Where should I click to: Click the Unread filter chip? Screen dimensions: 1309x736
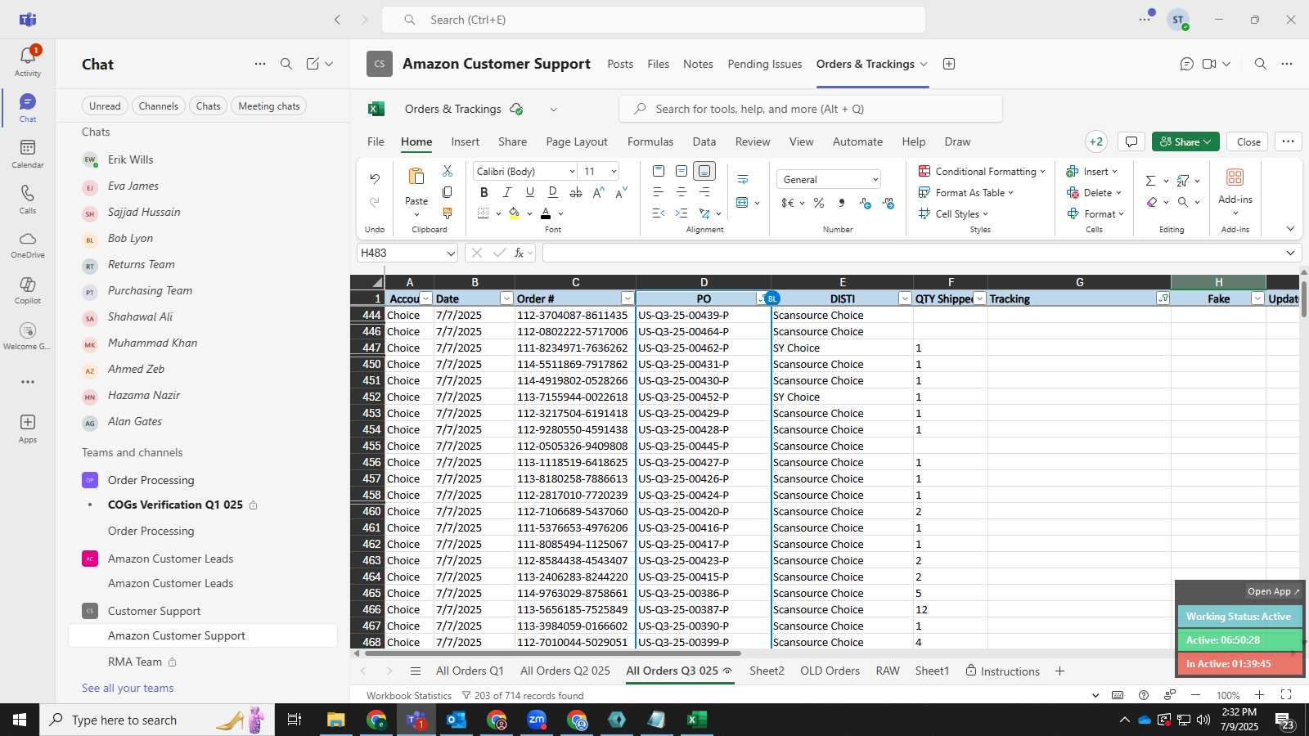click(105, 106)
